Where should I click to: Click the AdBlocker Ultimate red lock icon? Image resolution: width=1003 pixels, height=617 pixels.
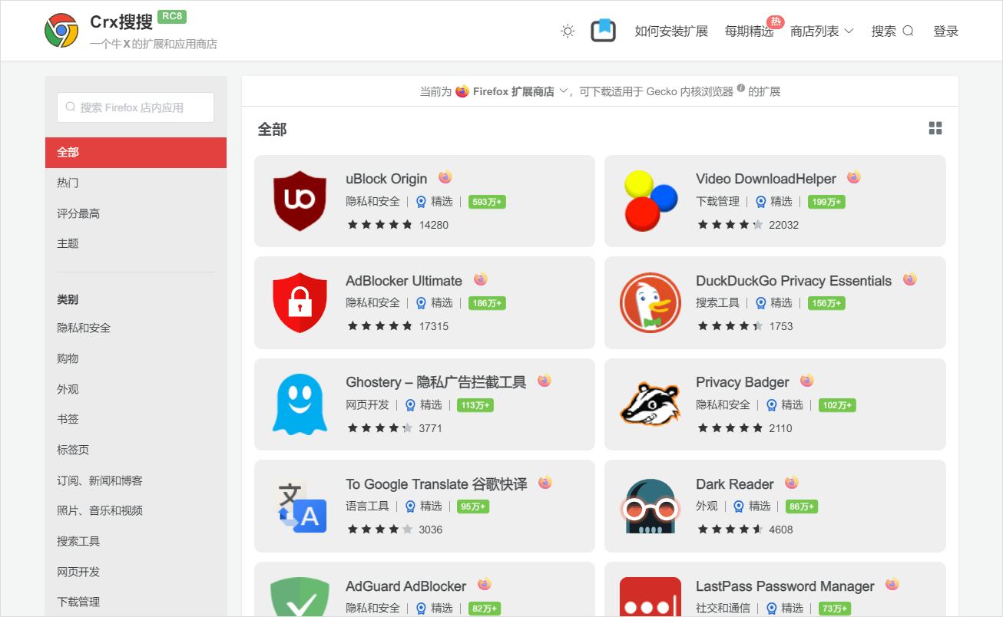tap(300, 302)
